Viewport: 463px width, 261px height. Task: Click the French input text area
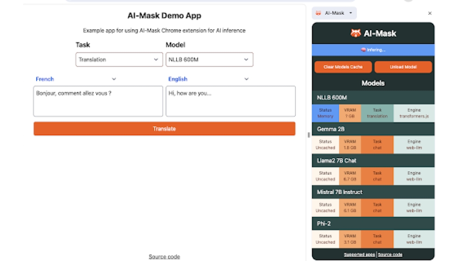pos(98,101)
